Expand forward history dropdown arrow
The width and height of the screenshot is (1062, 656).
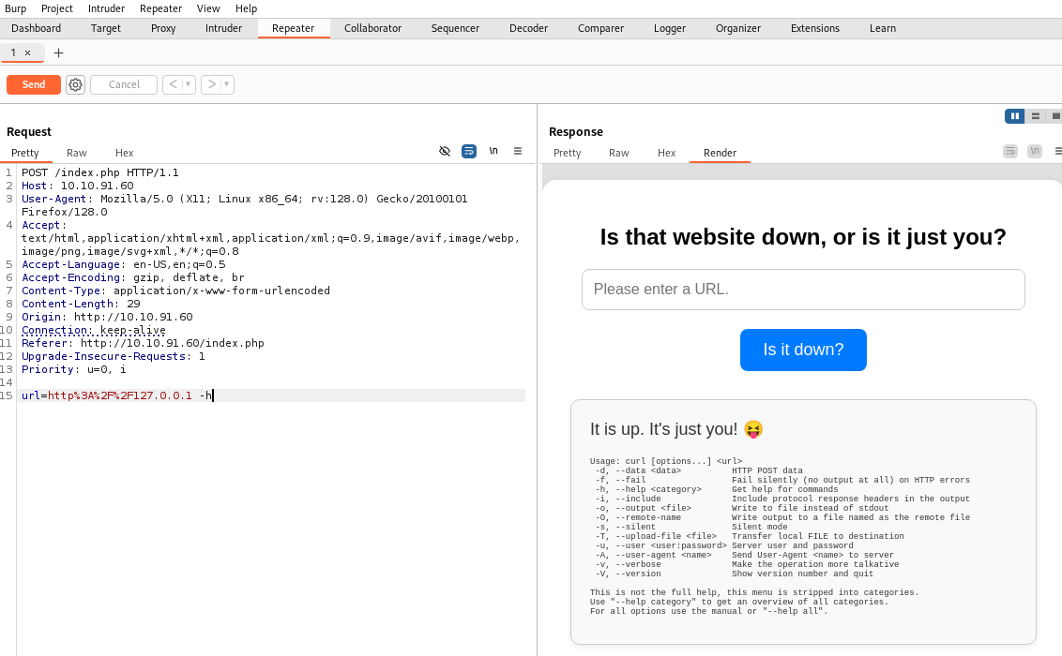(227, 84)
